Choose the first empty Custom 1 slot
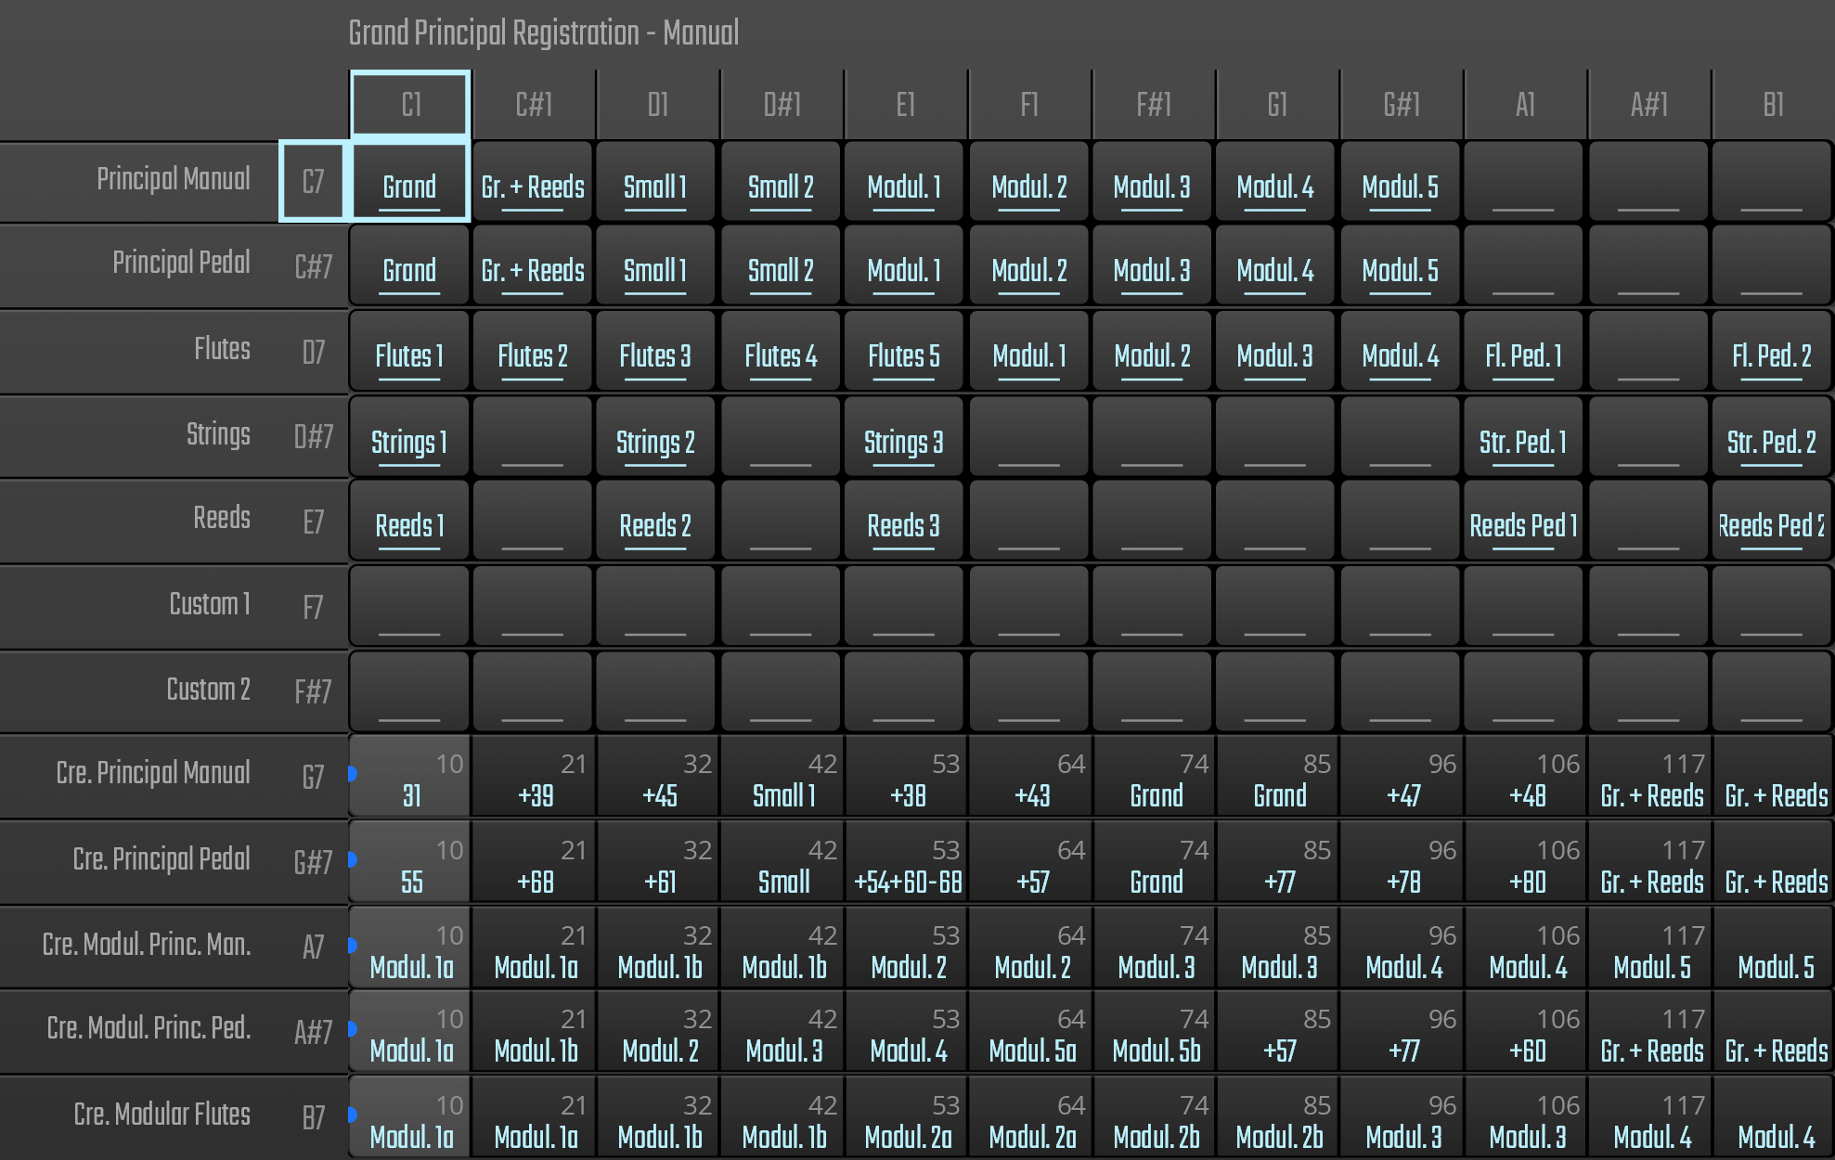The width and height of the screenshot is (1835, 1160). pos(409,608)
